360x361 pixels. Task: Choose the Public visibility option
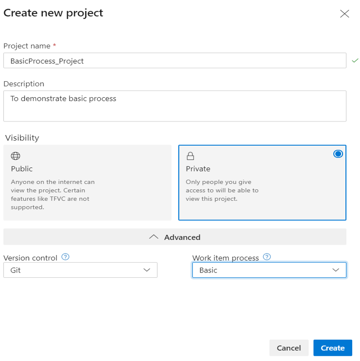tap(87, 182)
